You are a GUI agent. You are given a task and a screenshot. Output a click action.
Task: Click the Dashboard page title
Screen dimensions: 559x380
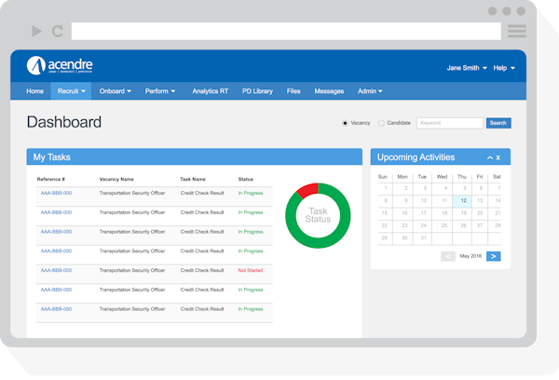64,122
